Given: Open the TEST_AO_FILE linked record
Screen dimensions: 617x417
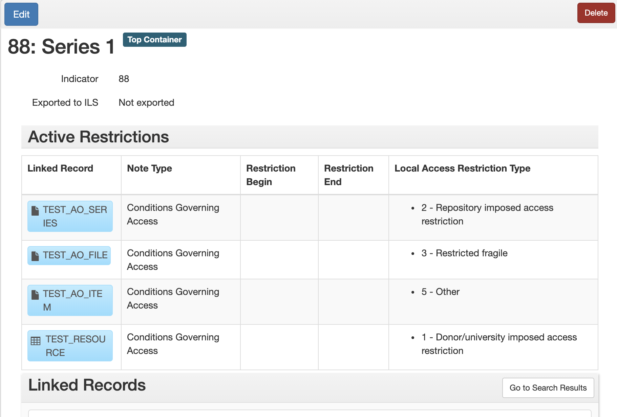Looking at the screenshot, I should tap(69, 255).
